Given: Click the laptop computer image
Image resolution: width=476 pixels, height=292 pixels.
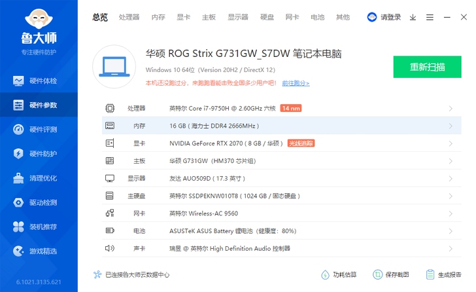Looking at the screenshot, I should [114, 67].
